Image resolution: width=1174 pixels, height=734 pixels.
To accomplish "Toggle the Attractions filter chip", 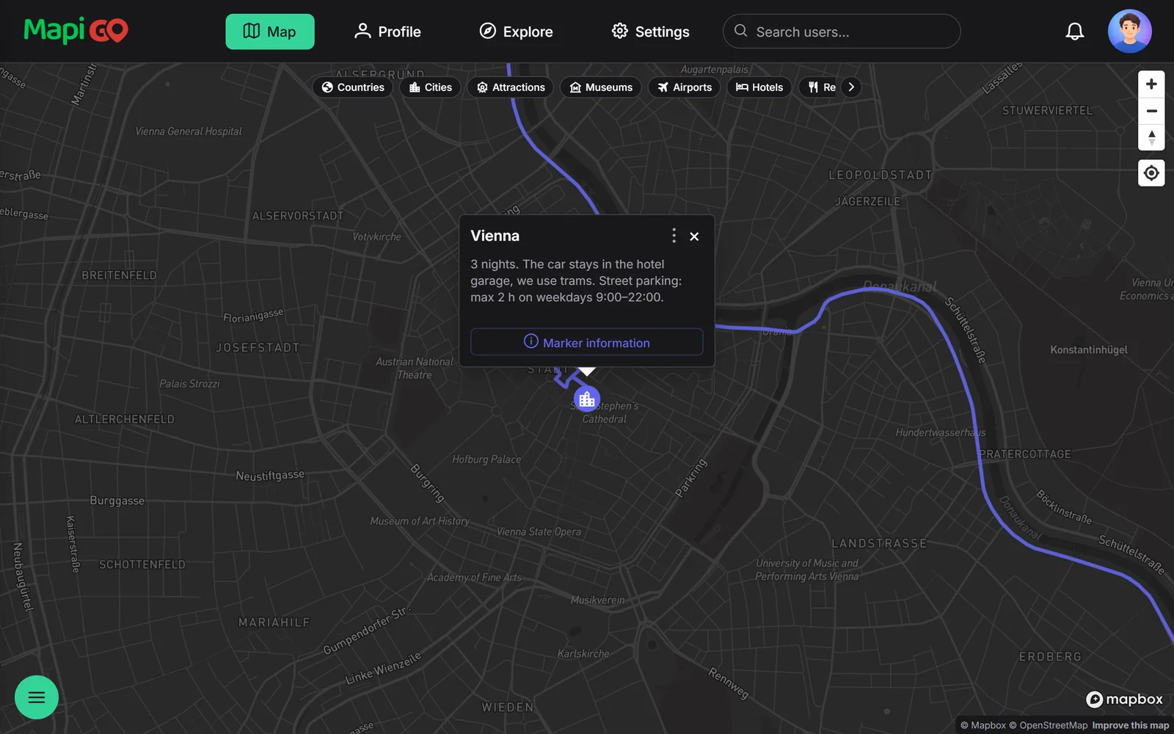I will 511,87.
